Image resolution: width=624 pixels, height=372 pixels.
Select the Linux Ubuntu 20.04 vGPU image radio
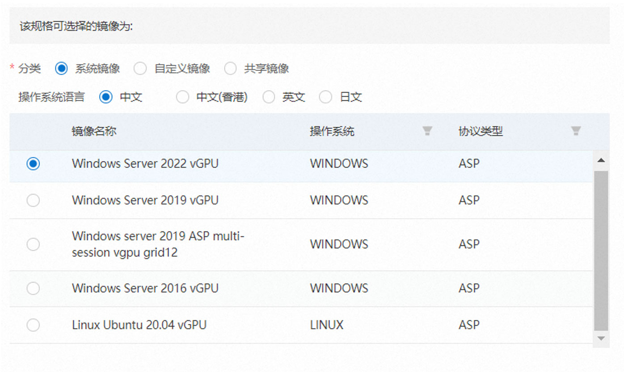click(x=33, y=325)
